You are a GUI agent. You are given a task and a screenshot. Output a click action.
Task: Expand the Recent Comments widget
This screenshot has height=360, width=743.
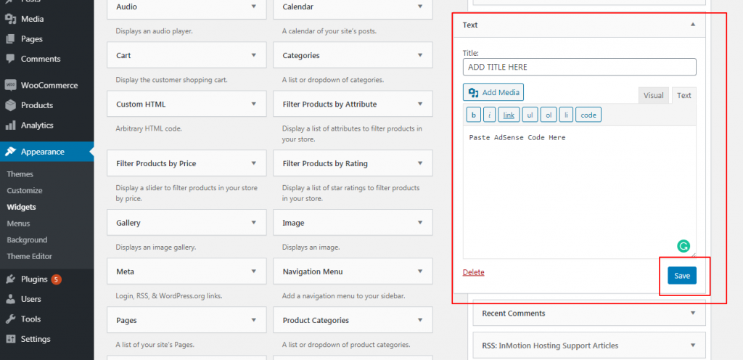point(692,313)
